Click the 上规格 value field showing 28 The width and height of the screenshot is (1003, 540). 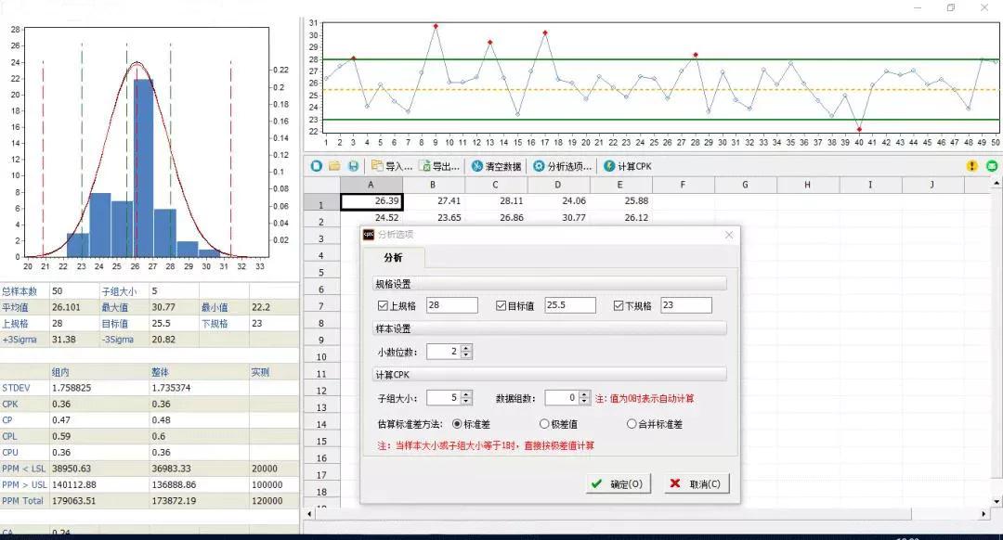[451, 305]
